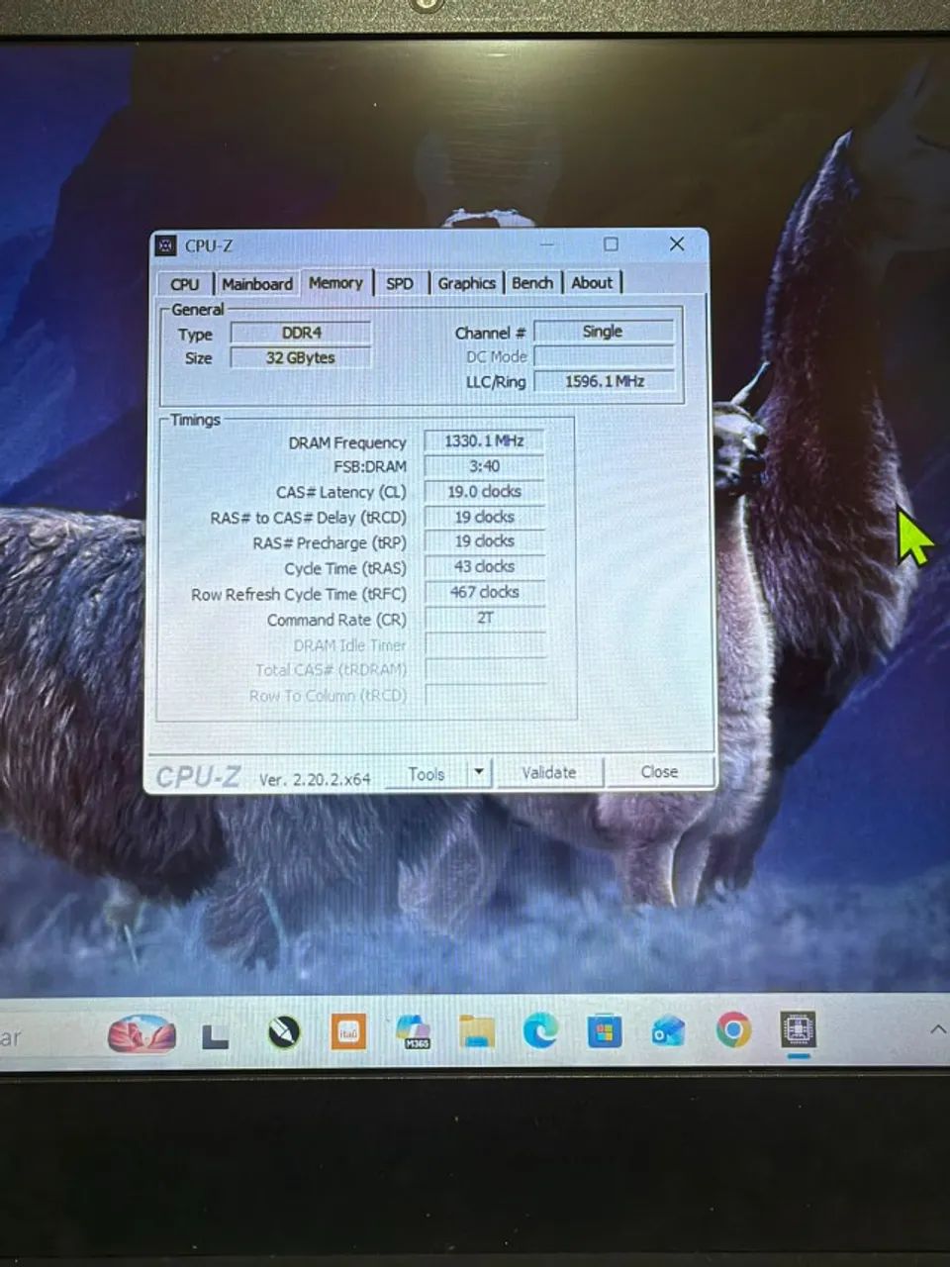Click the empty DC Mode field
950x1267 pixels.
pyautogui.click(x=604, y=356)
